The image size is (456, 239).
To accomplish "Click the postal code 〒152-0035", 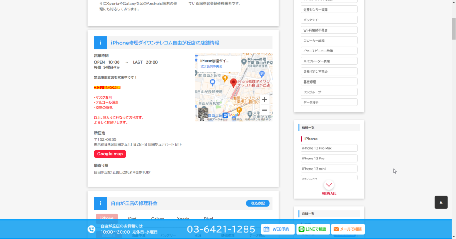I will (x=105, y=139).
